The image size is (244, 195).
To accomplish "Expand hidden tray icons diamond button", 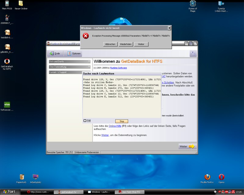I will click(x=215, y=192).
